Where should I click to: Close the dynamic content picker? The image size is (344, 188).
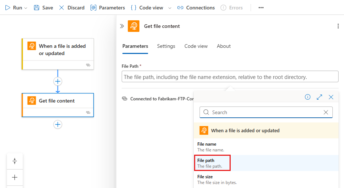(x=331, y=97)
